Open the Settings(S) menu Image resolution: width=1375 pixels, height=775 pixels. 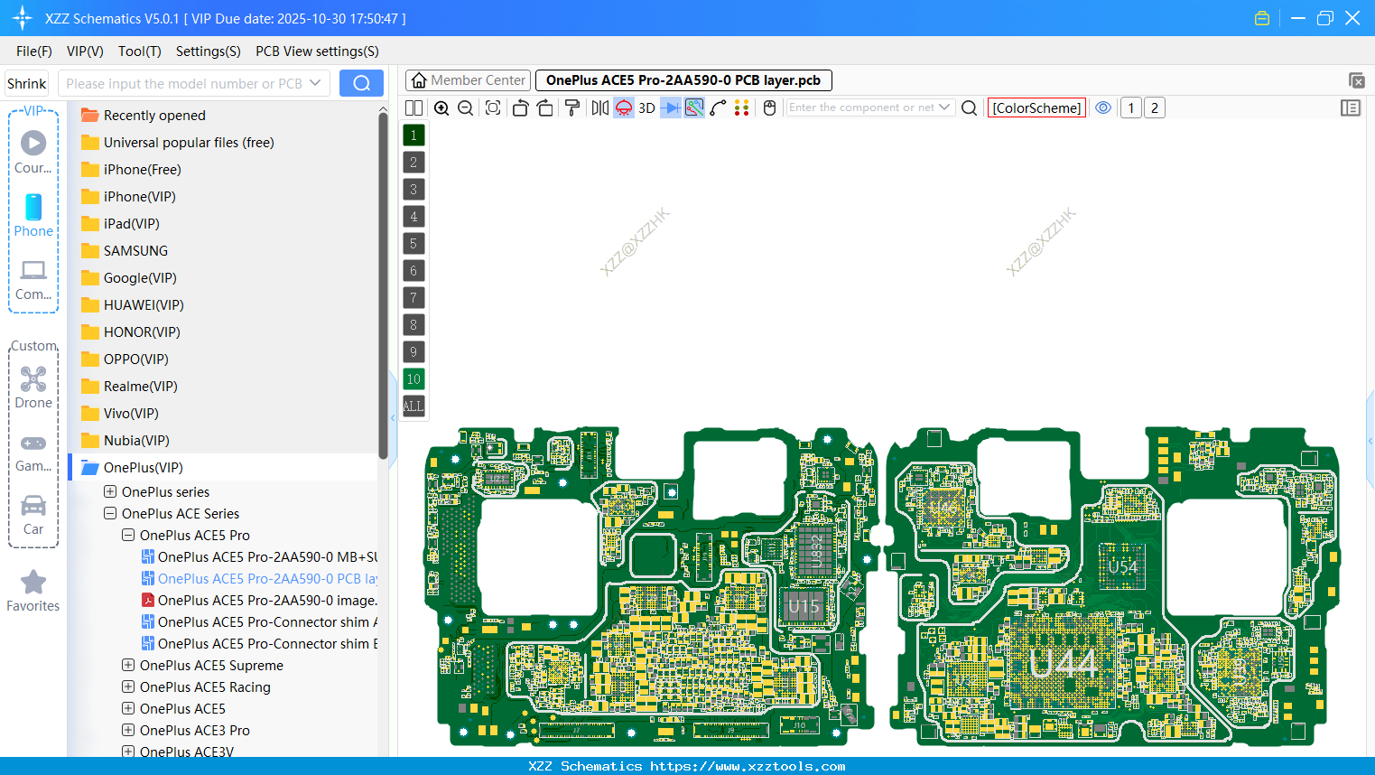(x=209, y=51)
